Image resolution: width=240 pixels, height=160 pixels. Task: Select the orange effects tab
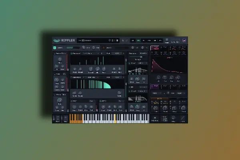[x=160, y=99]
